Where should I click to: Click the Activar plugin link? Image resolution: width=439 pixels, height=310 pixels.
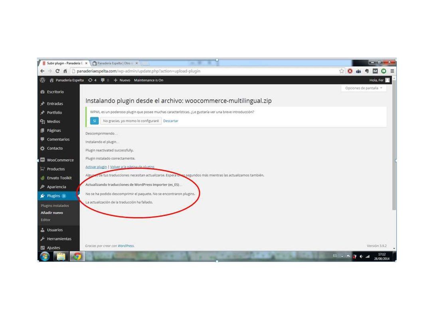coord(96,167)
